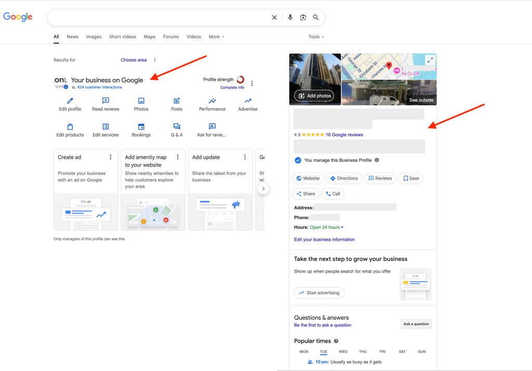Click the Performance chart icon
The height and width of the screenshot is (371, 532).
tap(212, 101)
